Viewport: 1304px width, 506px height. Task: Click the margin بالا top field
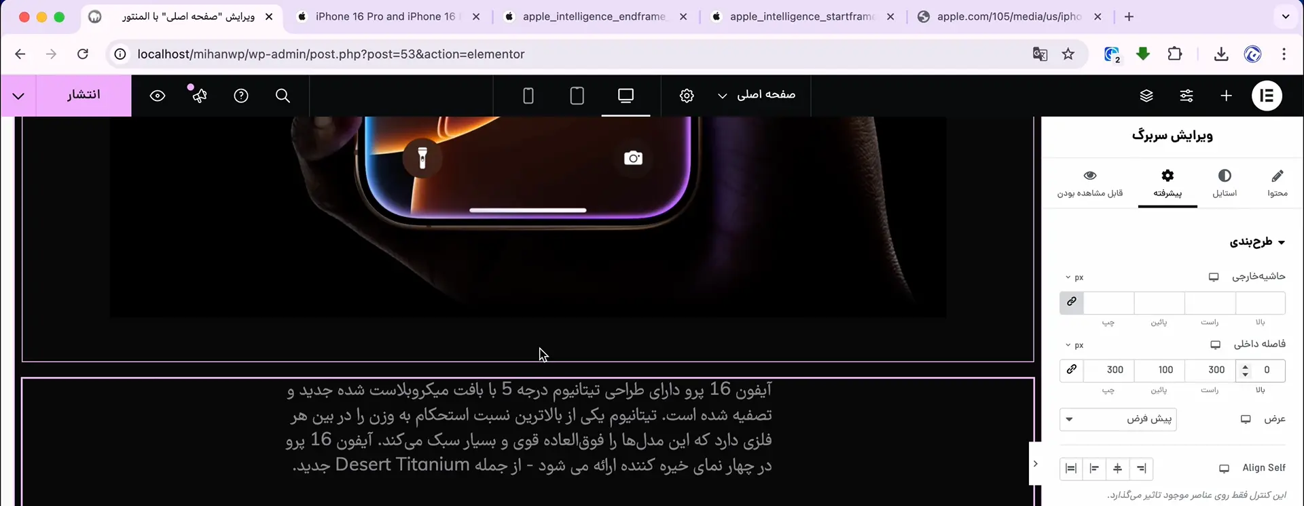point(1261,303)
